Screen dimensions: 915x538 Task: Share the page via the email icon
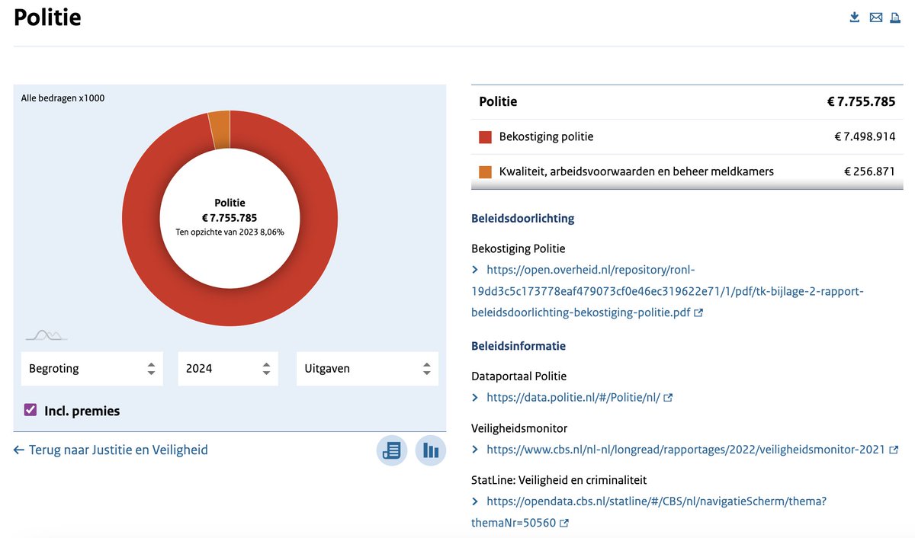tap(876, 17)
